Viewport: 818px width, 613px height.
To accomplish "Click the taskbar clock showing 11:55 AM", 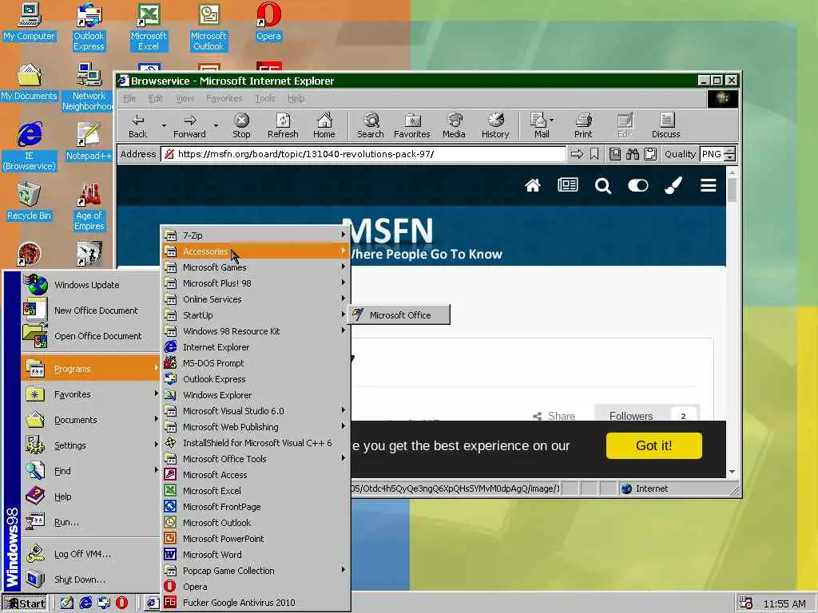I will point(784,603).
